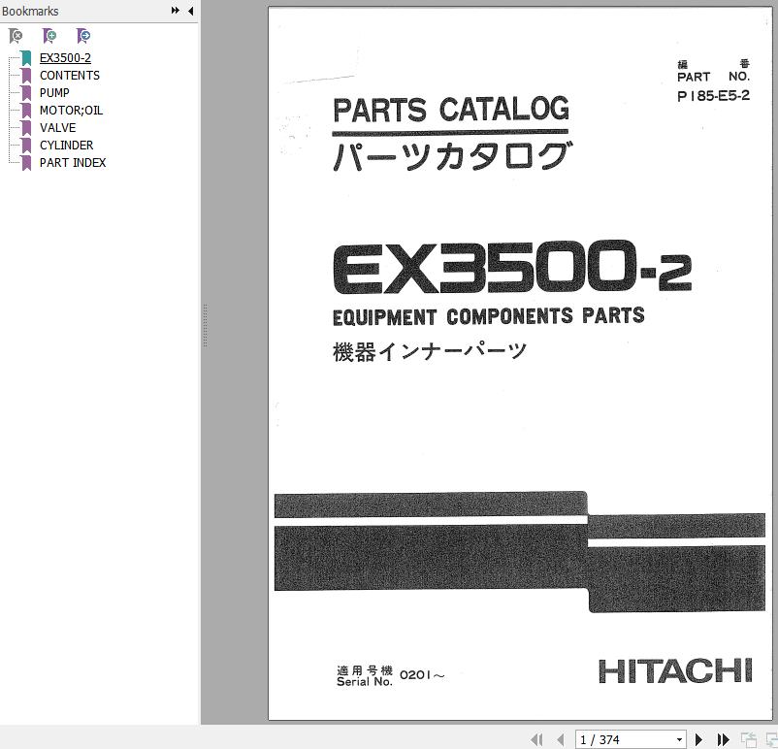Click the panel splitter grip handle
The image size is (778, 749).
click(x=205, y=326)
